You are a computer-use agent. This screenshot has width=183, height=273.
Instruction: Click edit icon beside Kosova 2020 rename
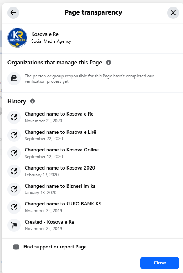[14, 171]
